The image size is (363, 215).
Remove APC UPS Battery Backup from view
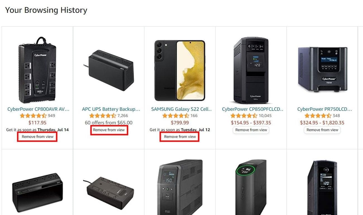(109, 130)
